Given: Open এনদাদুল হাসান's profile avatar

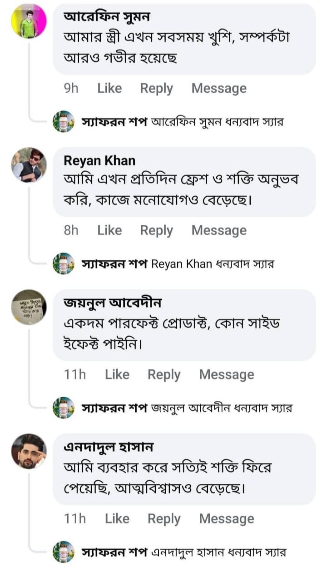Looking at the screenshot, I should pos(29,451).
